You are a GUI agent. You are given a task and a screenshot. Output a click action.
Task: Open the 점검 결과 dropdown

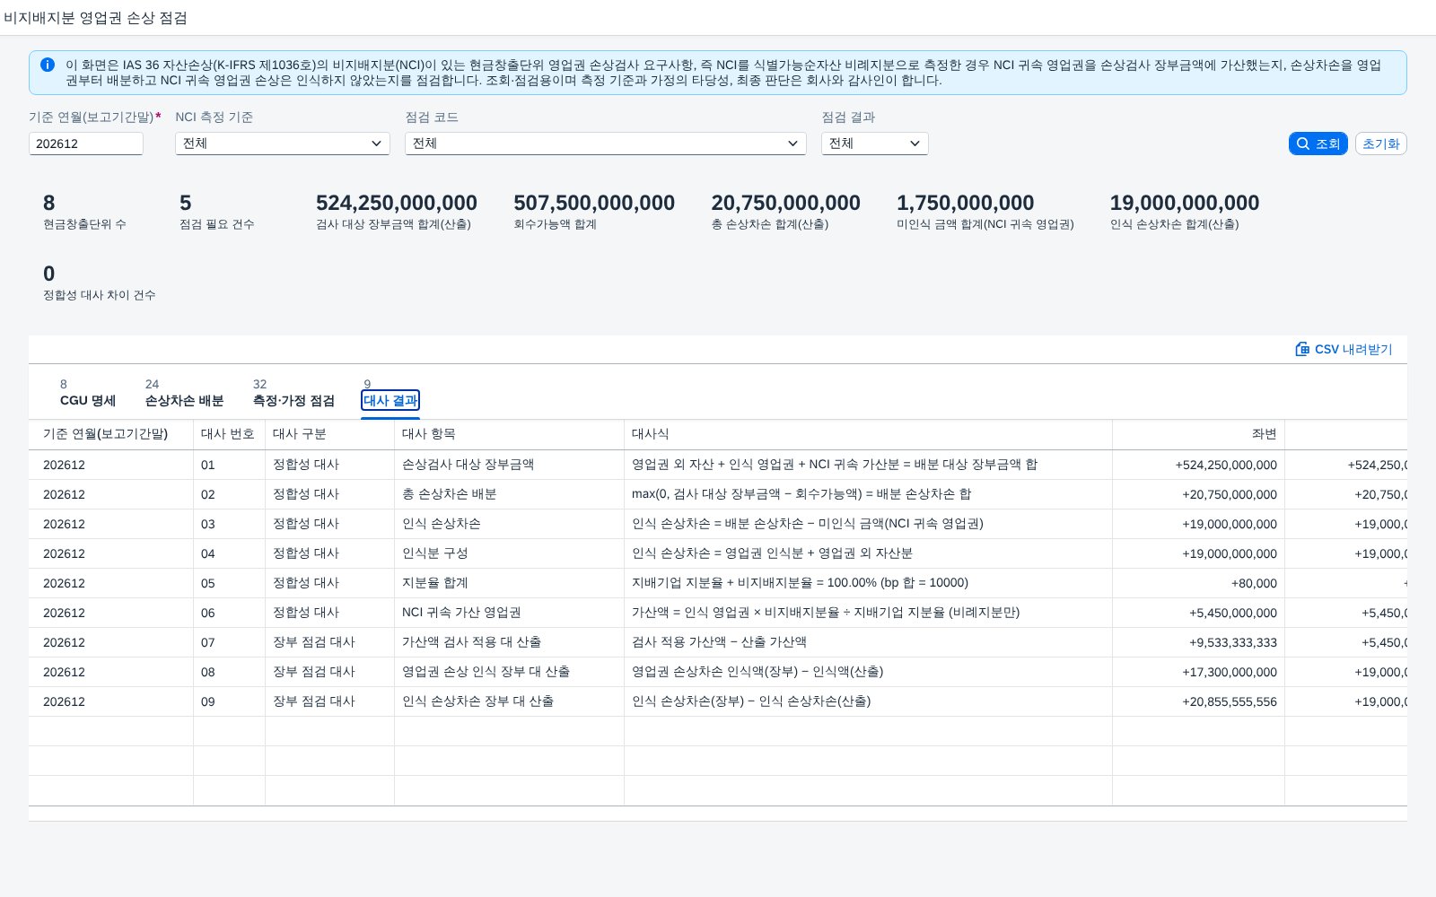[x=875, y=144]
